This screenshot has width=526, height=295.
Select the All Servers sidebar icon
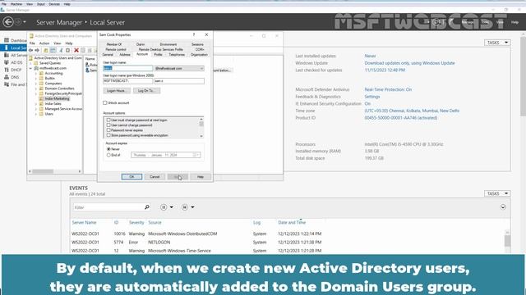point(7,55)
